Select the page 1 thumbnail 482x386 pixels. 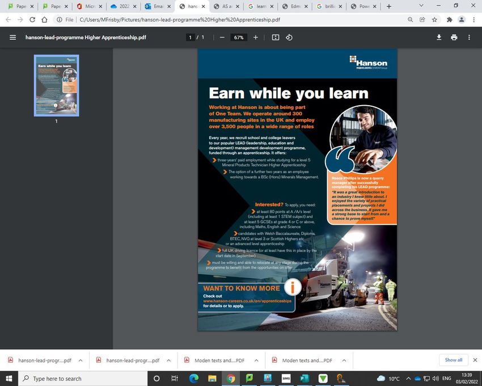(56, 86)
